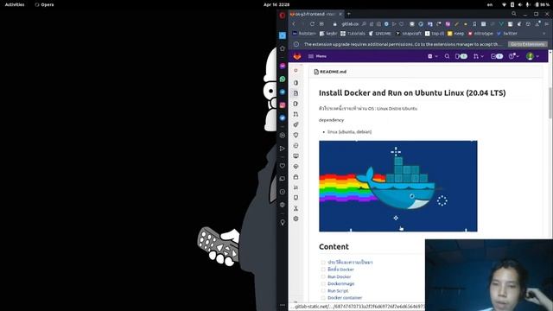Open CI/CD rocket in GitLab sidebar
This screenshot has width=553, height=311.
296,124
